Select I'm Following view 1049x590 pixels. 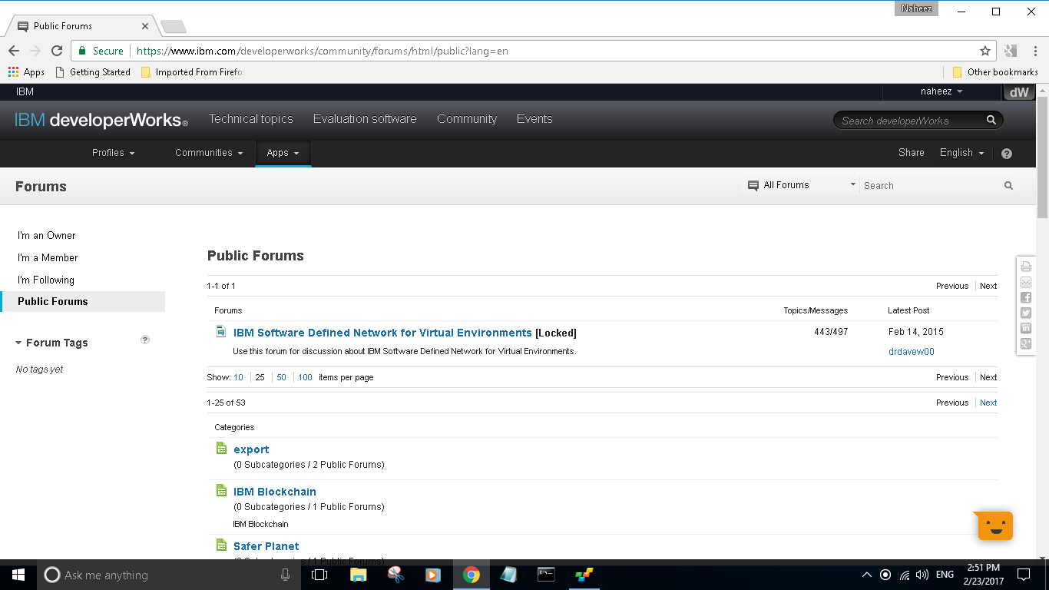pyautogui.click(x=46, y=280)
